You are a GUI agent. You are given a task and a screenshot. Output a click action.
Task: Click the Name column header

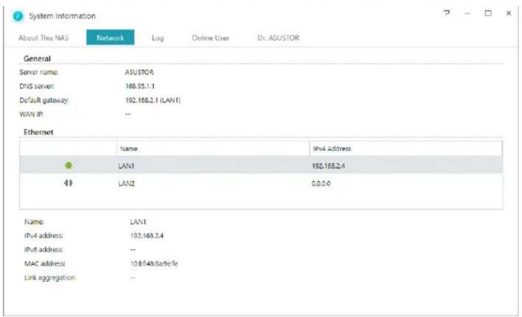point(213,149)
